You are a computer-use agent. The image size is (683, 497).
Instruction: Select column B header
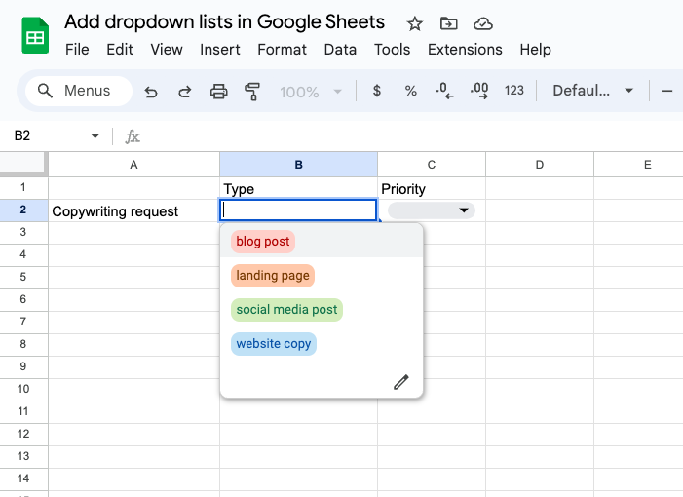click(298, 165)
